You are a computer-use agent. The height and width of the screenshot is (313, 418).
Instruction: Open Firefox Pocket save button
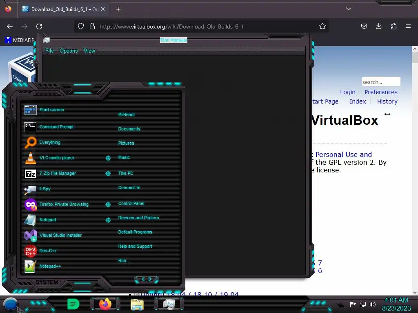[364, 26]
